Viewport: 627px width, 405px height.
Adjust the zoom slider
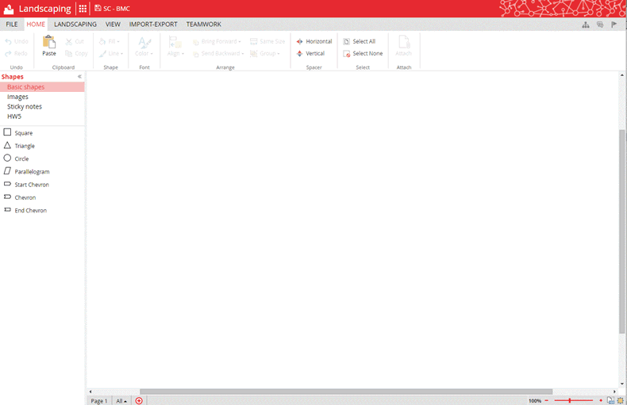tap(570, 401)
